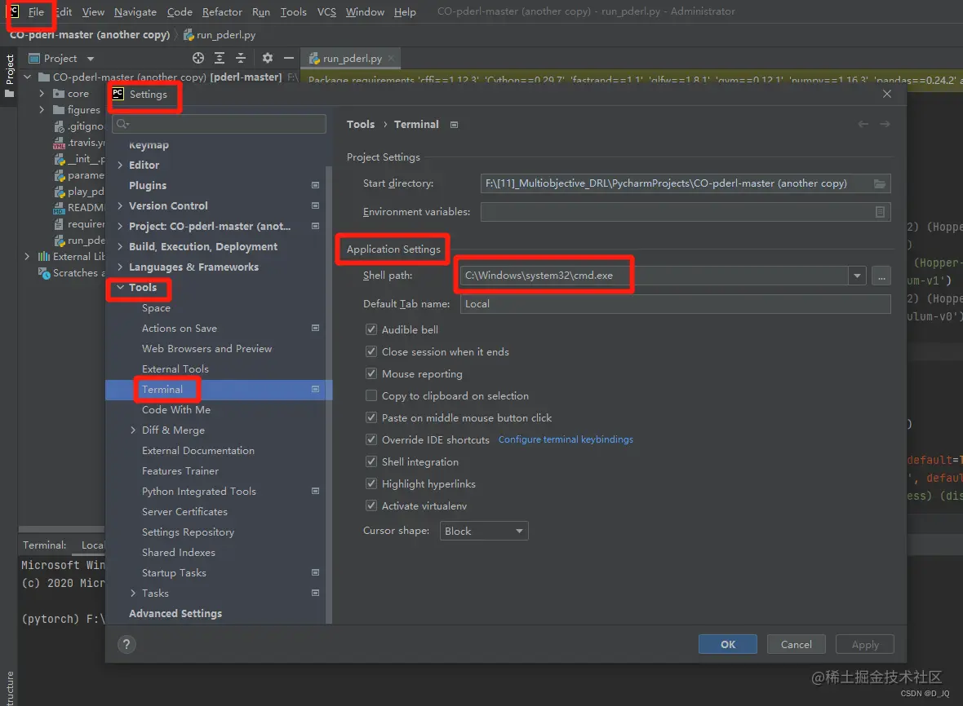
Task: Click project scope icon on Tasks row
Action: (315, 593)
